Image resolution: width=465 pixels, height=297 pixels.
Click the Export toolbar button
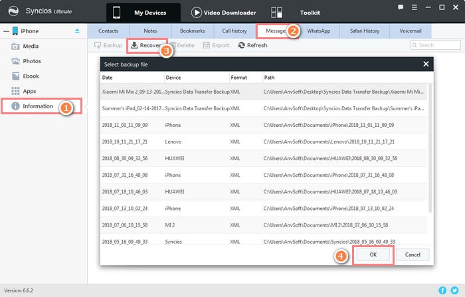click(216, 45)
